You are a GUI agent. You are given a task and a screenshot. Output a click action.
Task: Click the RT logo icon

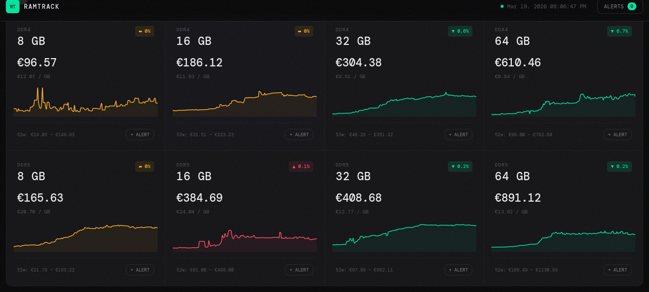tap(13, 6)
